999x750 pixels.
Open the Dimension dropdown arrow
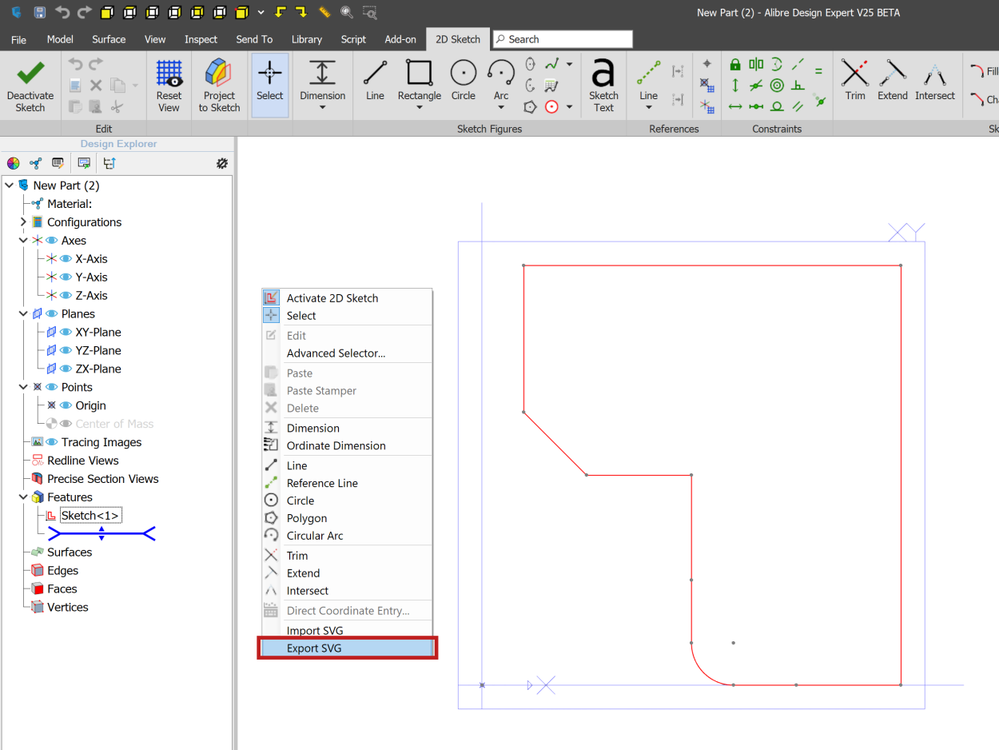point(322,107)
